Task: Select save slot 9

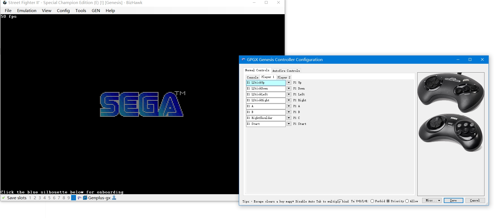Action: tap(68, 198)
